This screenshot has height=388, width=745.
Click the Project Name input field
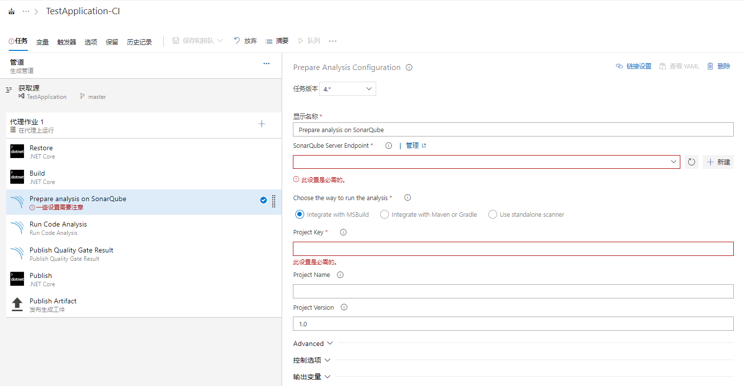513,291
